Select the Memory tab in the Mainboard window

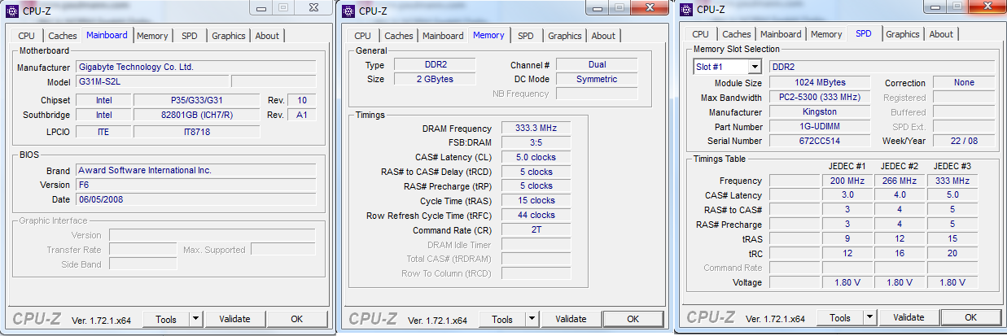coord(152,36)
